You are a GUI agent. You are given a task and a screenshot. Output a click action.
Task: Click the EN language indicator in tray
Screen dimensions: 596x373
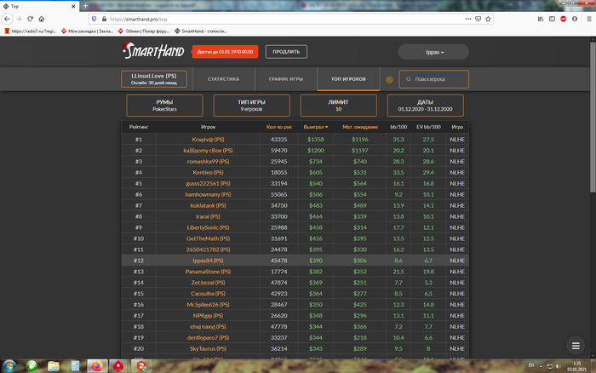coord(531,365)
